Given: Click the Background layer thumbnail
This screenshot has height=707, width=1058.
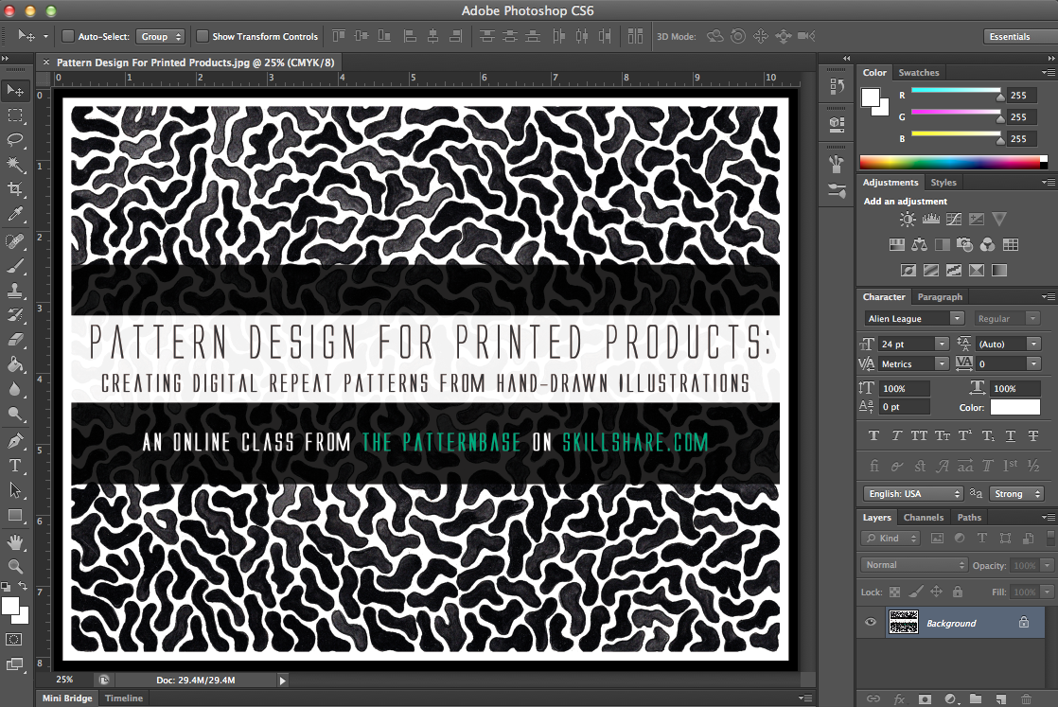Looking at the screenshot, I should [904, 622].
